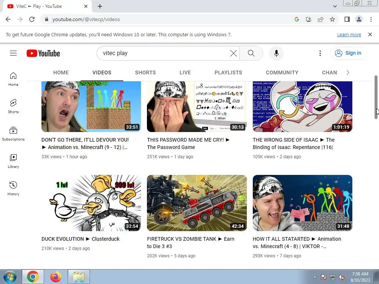The image size is (379, 284).
Task: Click the duck evolution 32:54 thumbnail
Action: coord(91,203)
